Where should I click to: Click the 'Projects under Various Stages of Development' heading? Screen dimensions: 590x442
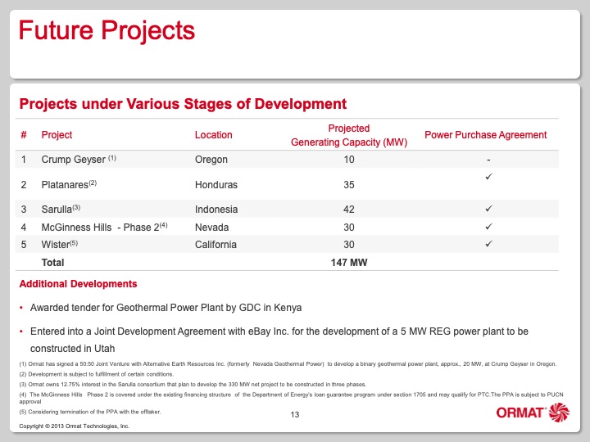click(182, 104)
